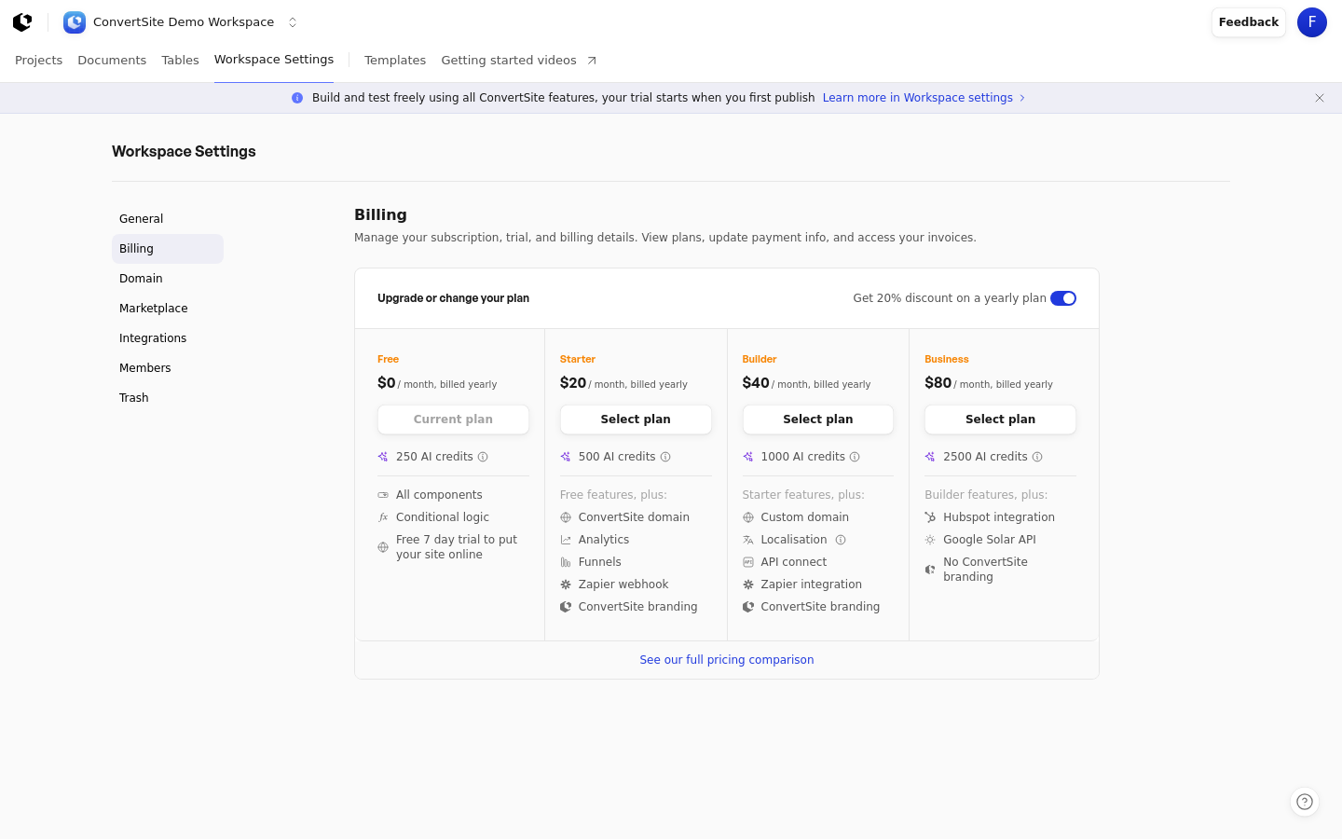The image size is (1342, 839).
Task: Open the Tables tab
Action: [180, 61]
